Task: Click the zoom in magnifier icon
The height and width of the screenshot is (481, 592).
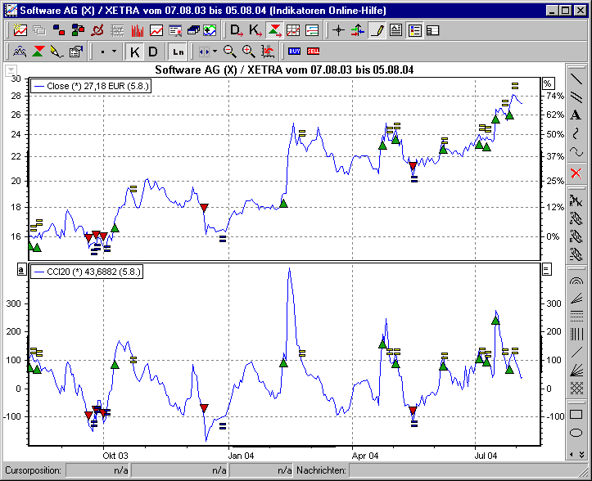Action: pos(248,52)
